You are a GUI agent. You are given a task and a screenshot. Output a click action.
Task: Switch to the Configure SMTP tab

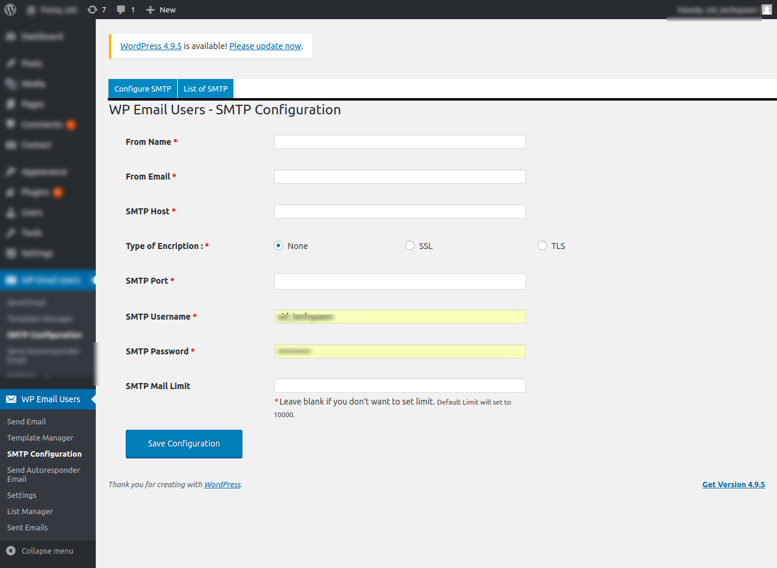(143, 89)
